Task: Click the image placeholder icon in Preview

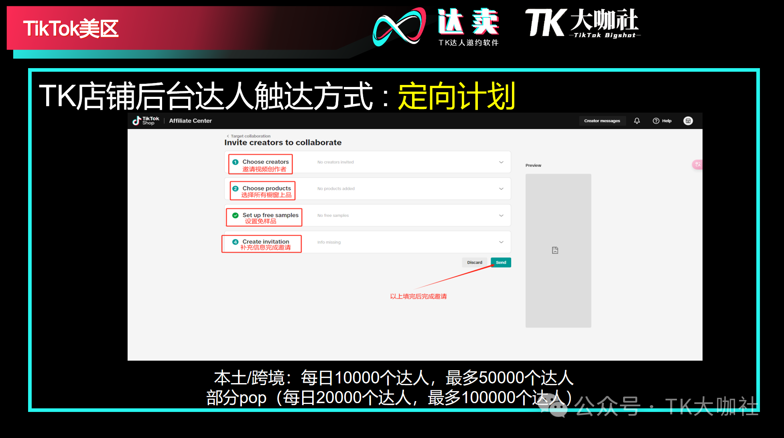Action: click(556, 250)
